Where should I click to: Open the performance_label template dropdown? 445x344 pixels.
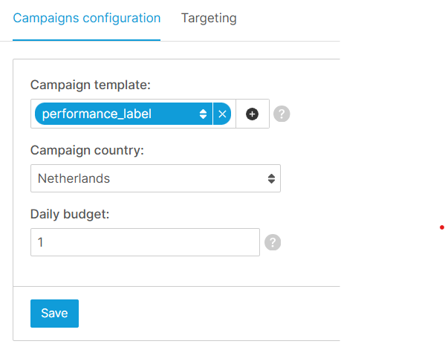coord(123,114)
